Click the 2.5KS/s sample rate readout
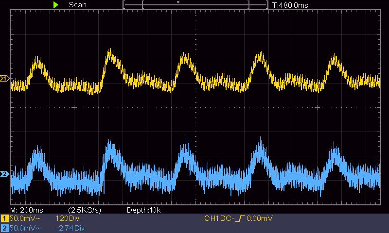This screenshot has height=233, width=389. coord(85,210)
